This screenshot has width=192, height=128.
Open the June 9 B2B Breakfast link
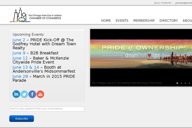pyautogui.click(x=19, y=53)
